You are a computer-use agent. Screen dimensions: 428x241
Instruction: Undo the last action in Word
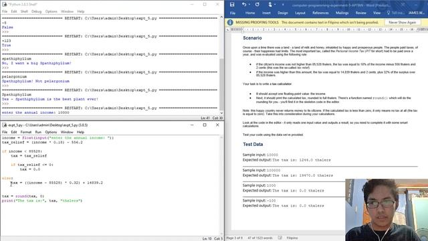pos(243,5)
